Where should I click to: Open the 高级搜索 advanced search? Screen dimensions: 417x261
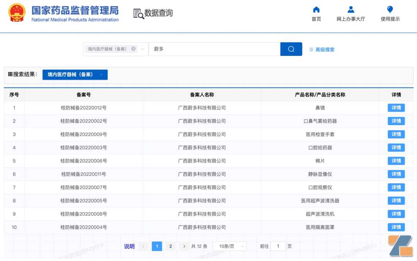[322, 50]
